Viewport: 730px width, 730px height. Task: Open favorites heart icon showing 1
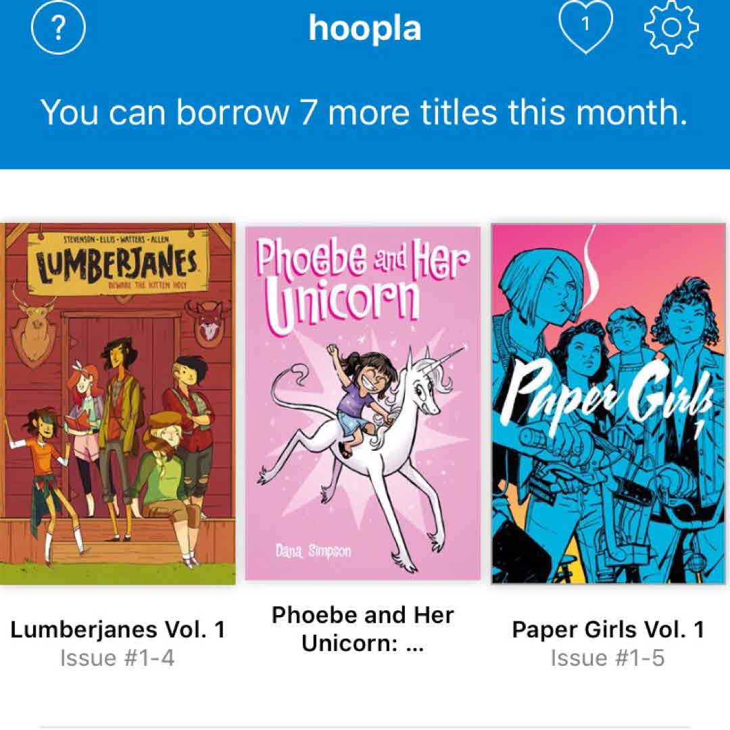[585, 26]
